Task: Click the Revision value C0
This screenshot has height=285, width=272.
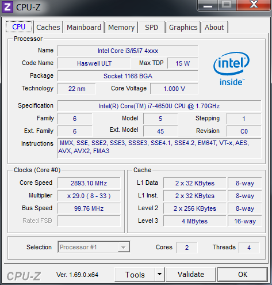Action: 244,131
